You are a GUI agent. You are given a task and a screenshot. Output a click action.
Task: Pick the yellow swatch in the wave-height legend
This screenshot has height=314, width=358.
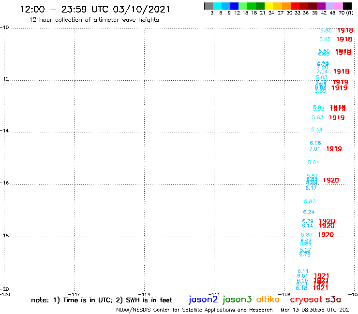click(269, 6)
